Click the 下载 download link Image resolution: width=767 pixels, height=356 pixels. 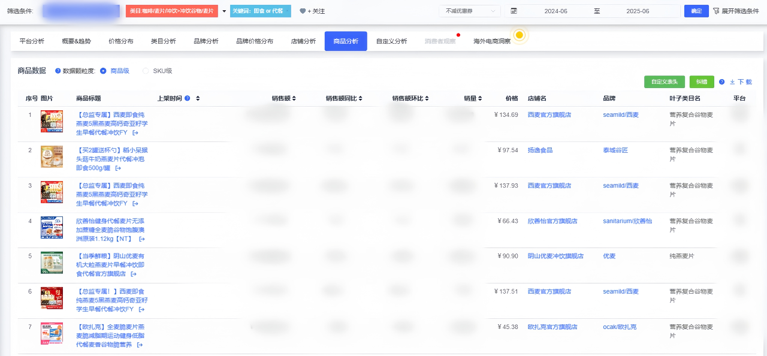coord(741,82)
